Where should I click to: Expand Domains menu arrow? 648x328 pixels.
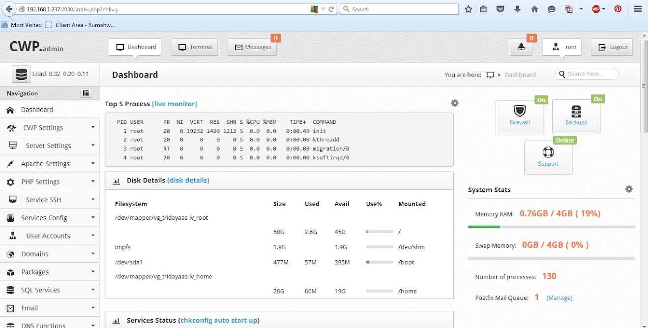(x=93, y=254)
